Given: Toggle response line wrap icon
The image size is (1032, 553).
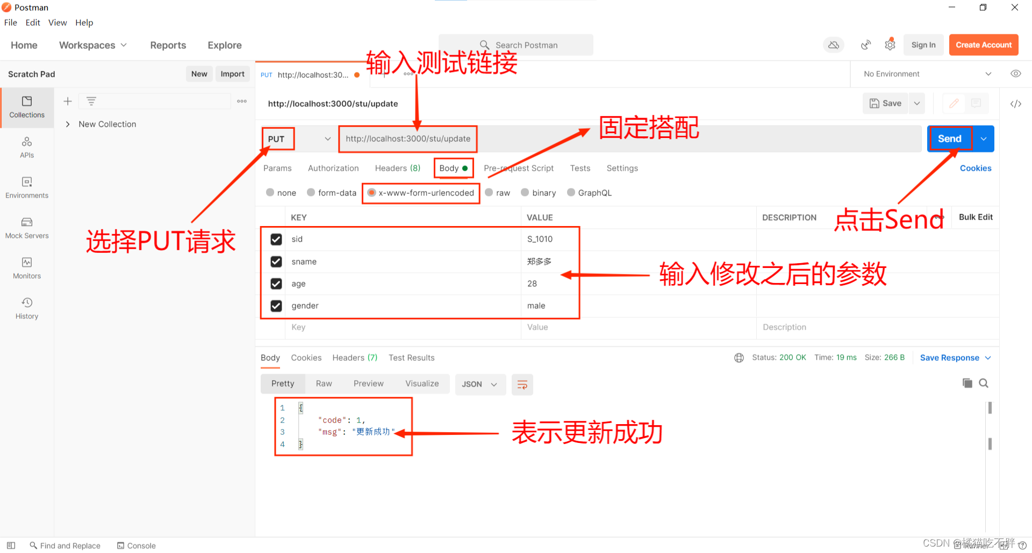Looking at the screenshot, I should click(x=522, y=384).
